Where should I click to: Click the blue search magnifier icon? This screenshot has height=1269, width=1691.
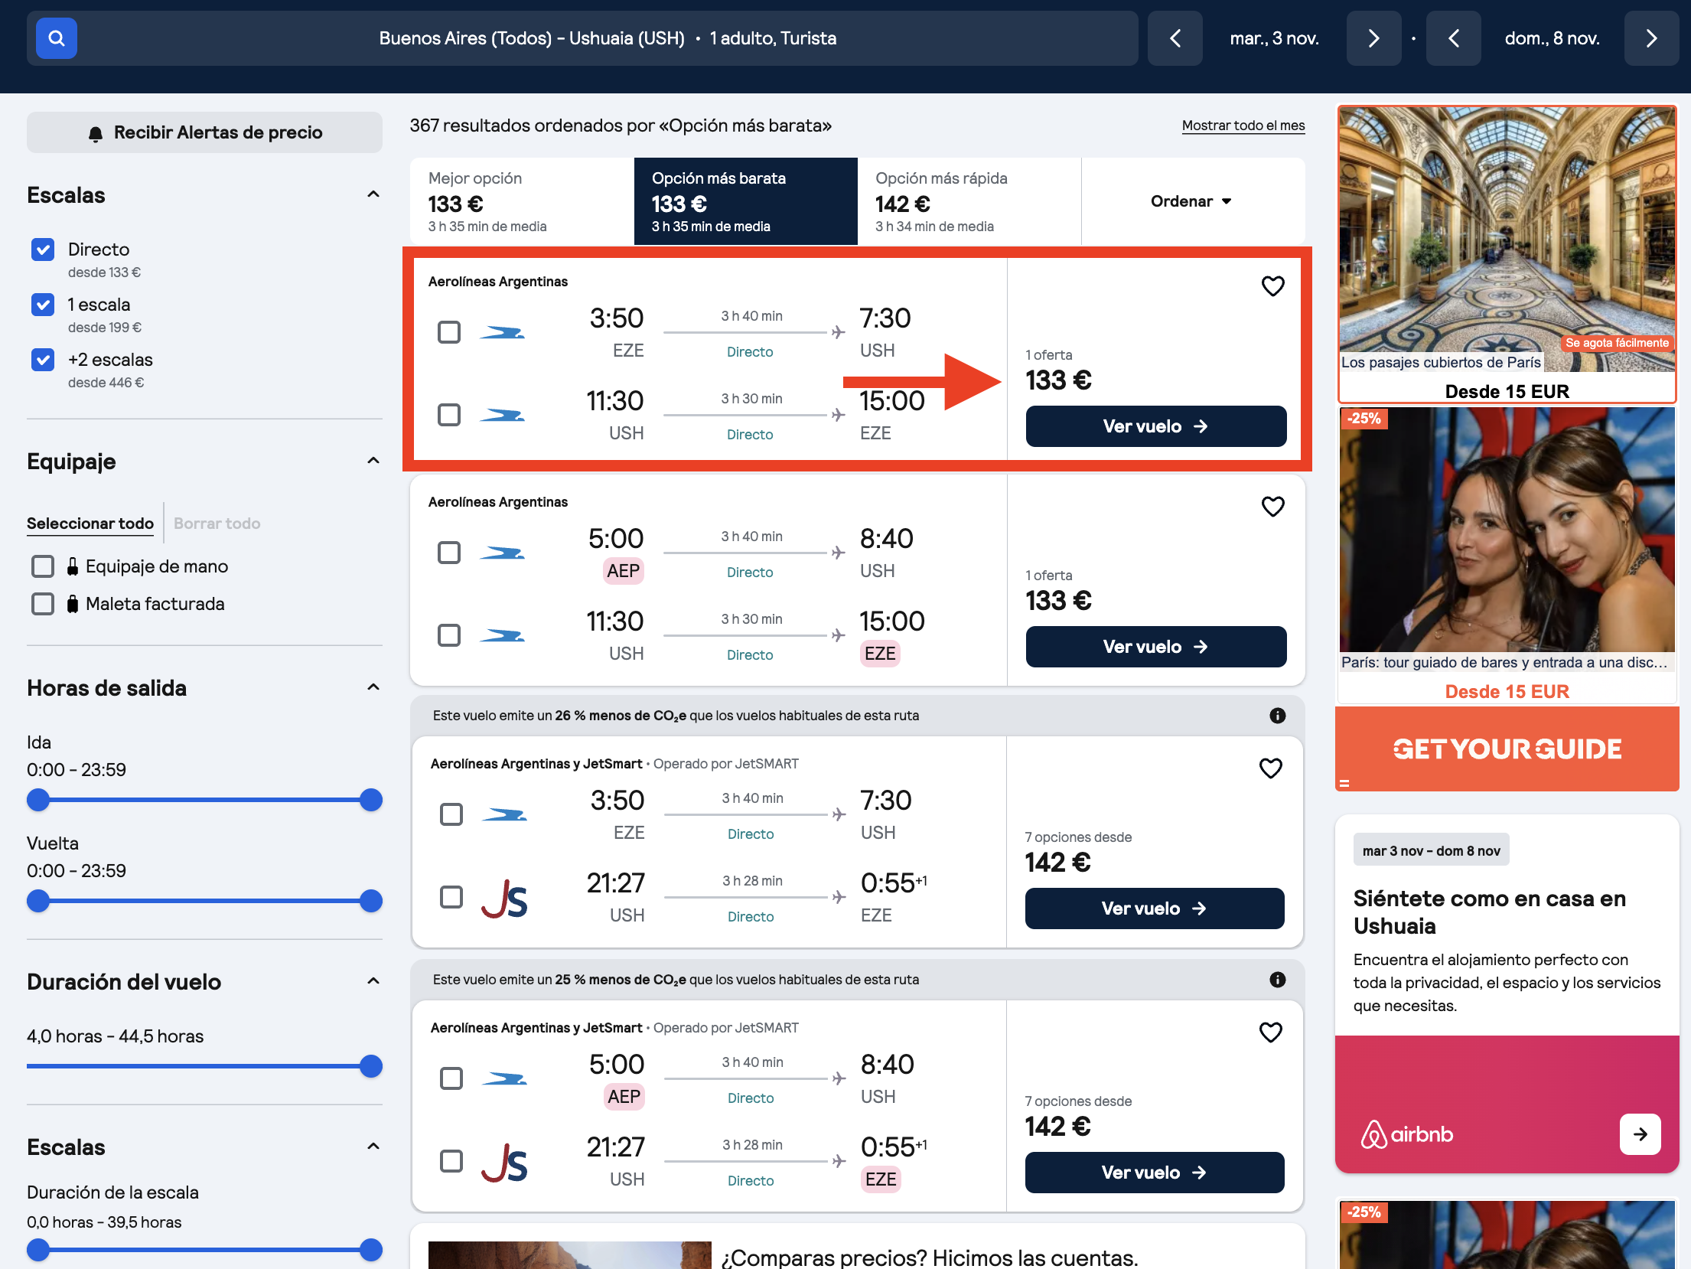coord(56,38)
